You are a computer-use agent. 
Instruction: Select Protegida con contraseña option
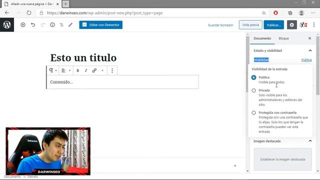coord(253,112)
